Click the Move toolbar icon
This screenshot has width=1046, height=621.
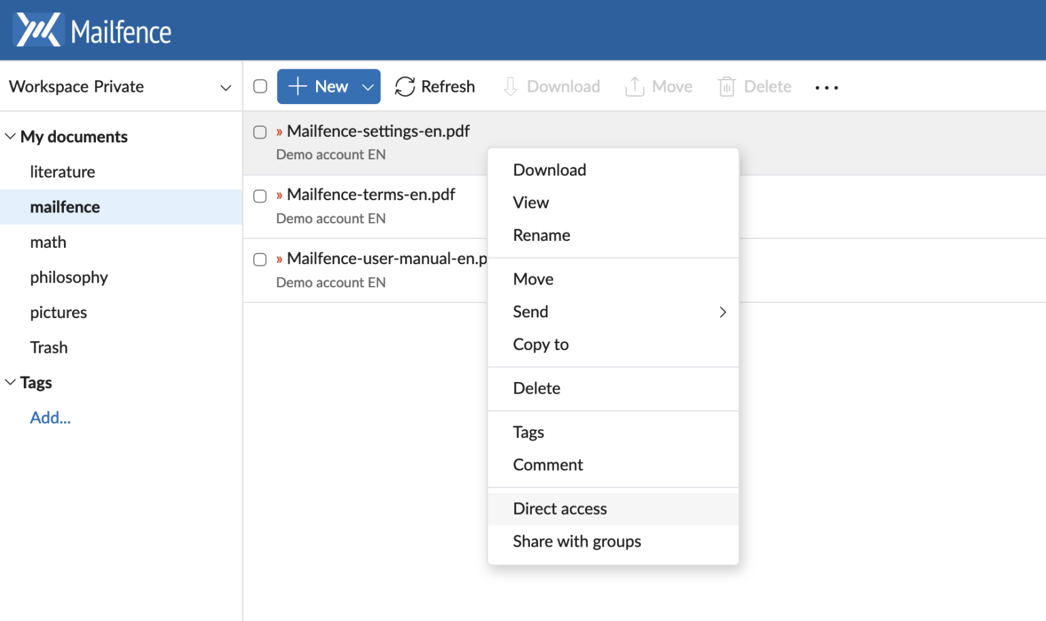[x=634, y=86]
